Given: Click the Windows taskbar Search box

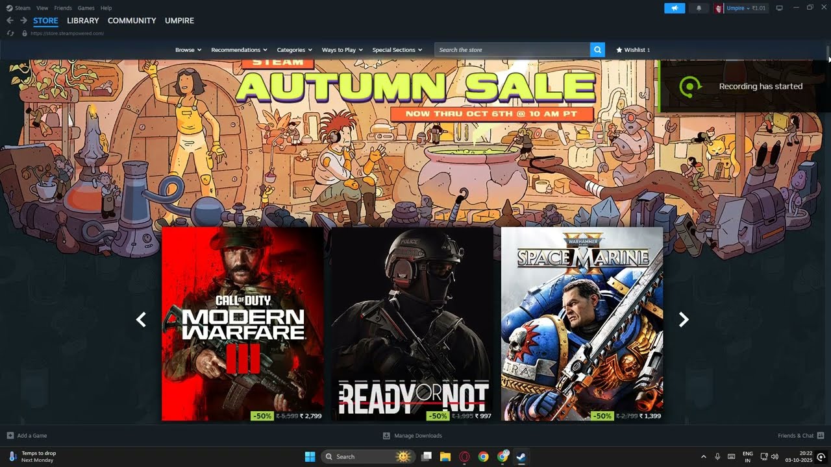Looking at the screenshot, I should pos(369,457).
